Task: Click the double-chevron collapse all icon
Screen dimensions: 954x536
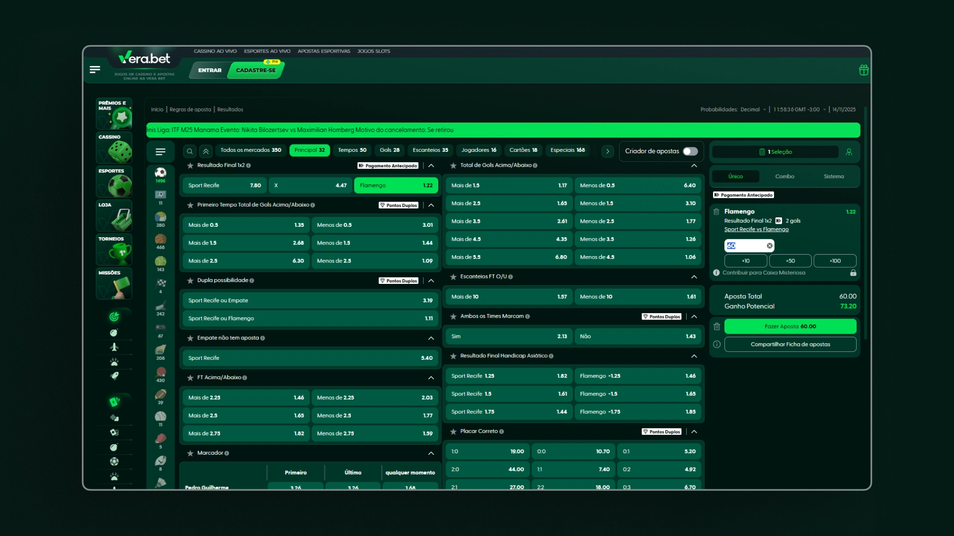Action: 206,151
